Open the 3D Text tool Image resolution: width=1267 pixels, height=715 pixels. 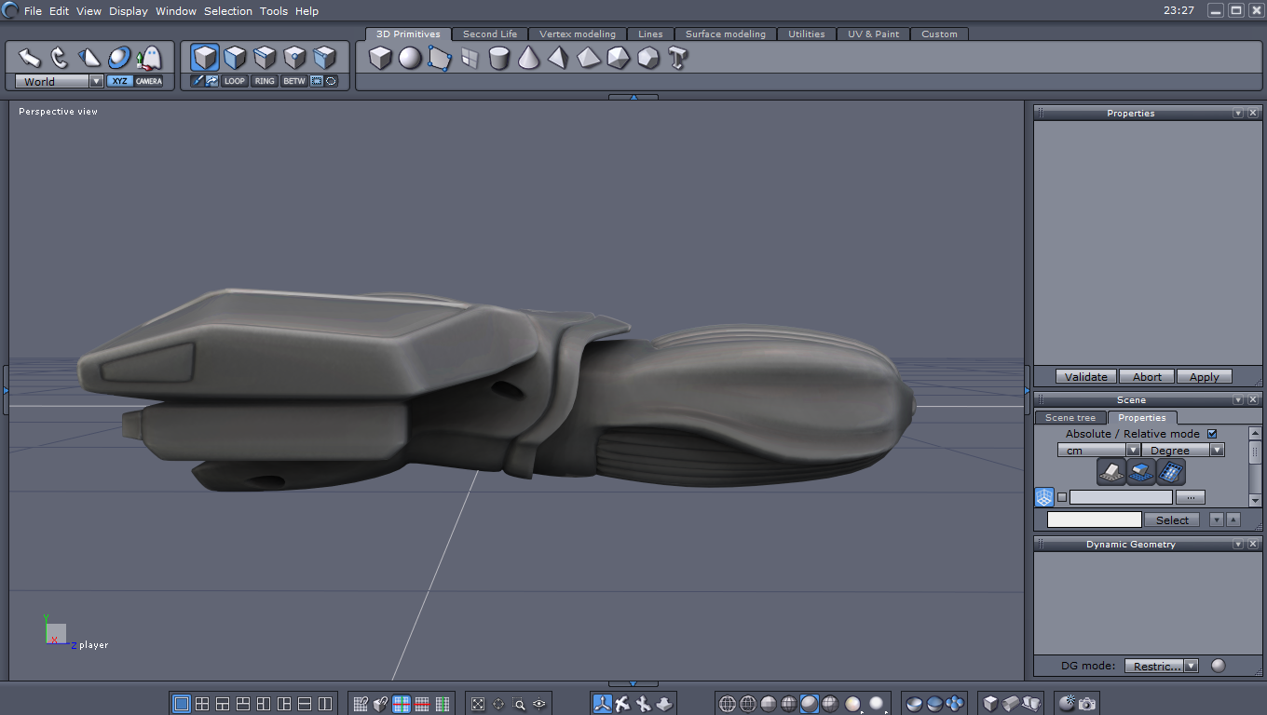(678, 58)
